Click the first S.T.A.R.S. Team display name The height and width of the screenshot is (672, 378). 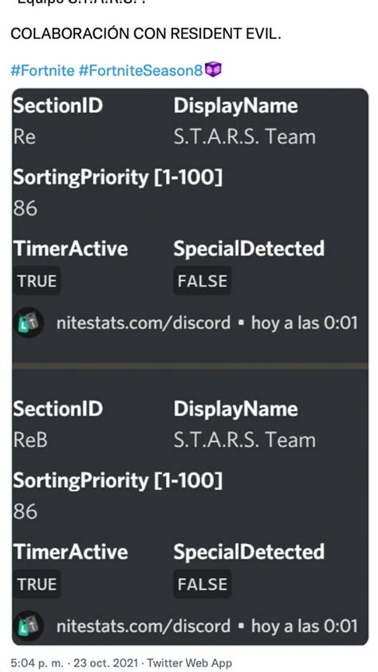[x=245, y=137]
